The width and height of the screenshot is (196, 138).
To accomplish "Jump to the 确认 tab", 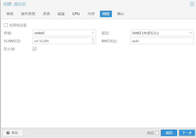I will click(x=121, y=14).
